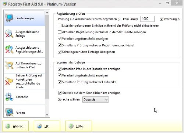Click the Assistent clock icon
This screenshot has height=133, width=184.
(x=9, y=97)
